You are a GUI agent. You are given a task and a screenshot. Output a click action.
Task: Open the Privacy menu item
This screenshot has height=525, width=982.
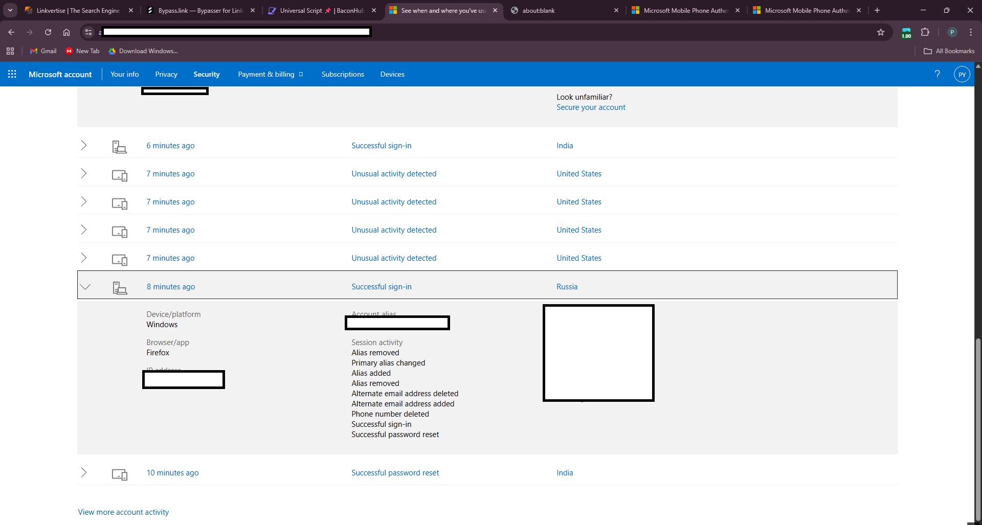point(166,75)
